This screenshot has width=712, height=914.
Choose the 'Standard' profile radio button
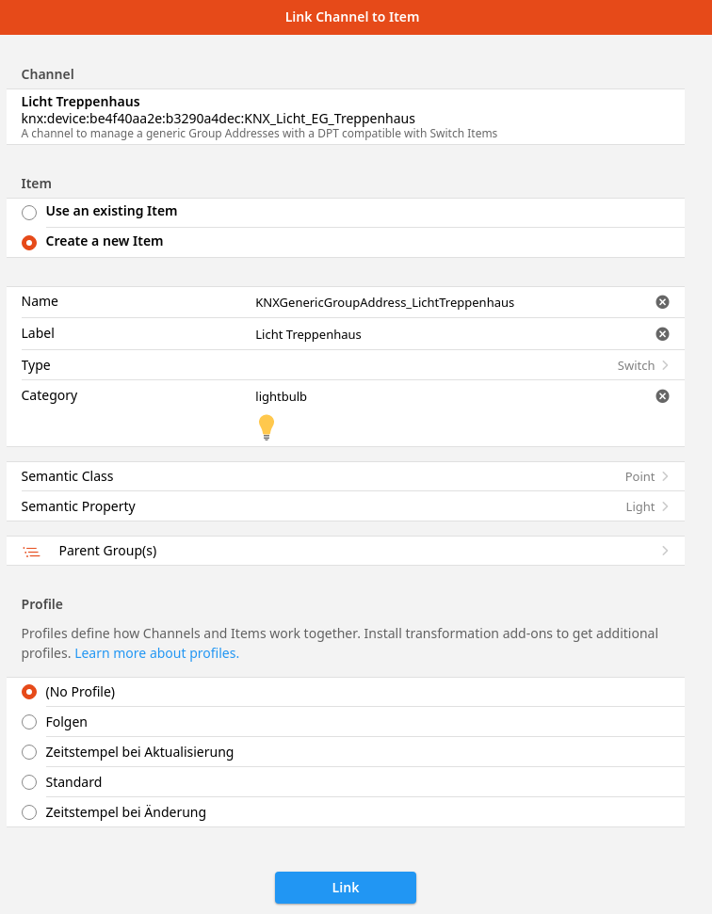click(x=29, y=783)
